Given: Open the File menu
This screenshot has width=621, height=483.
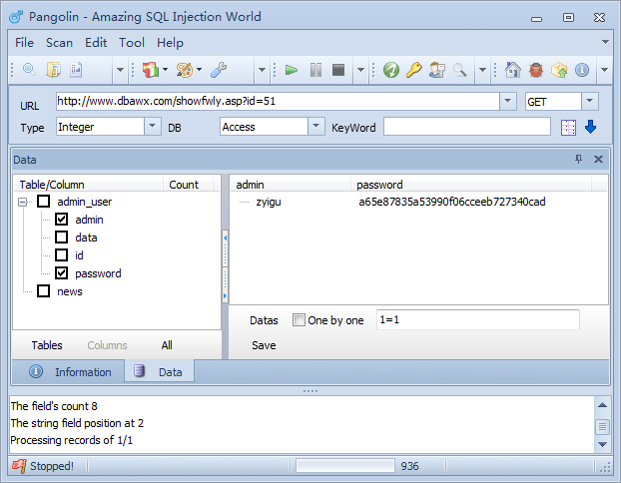Looking at the screenshot, I should pos(24,43).
